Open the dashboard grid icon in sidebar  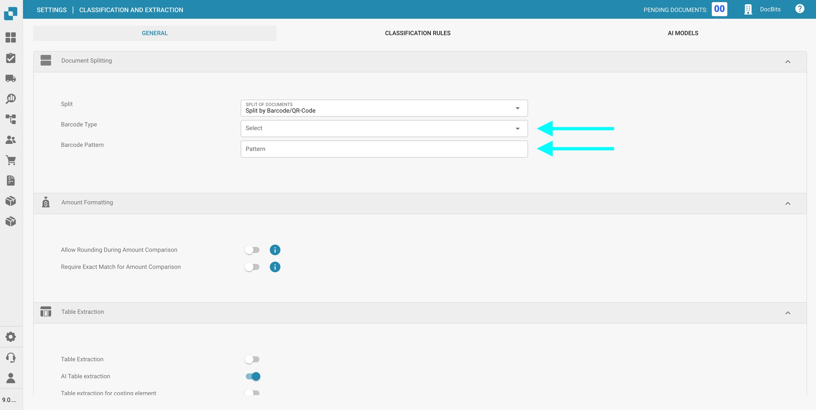pyautogui.click(x=11, y=37)
